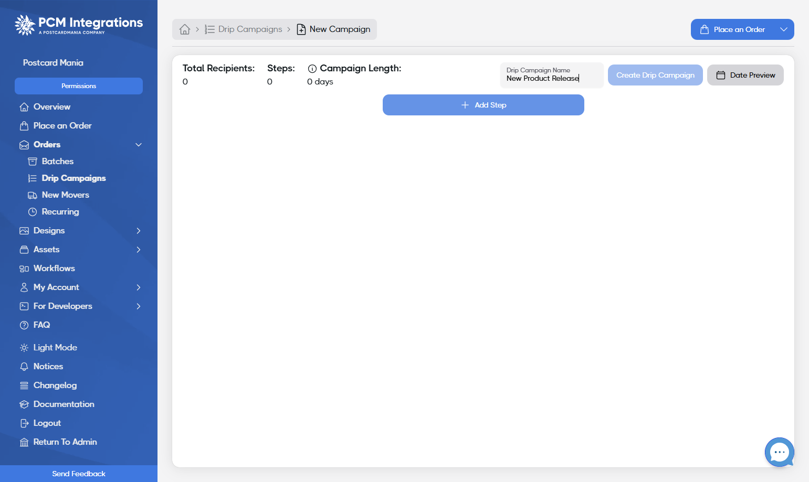The image size is (809, 482).
Task: Click the Logout exit icon
Action: [24, 423]
